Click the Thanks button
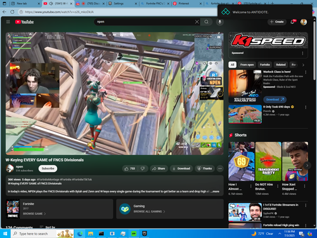 point(205,168)
